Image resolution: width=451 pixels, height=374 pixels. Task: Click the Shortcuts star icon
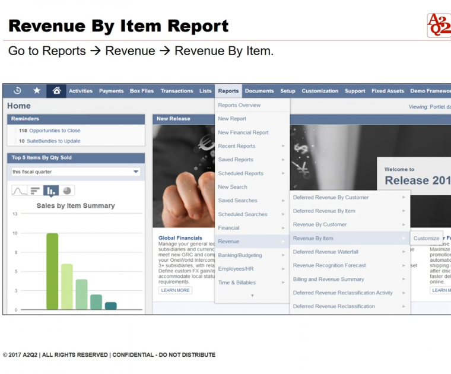coord(37,91)
